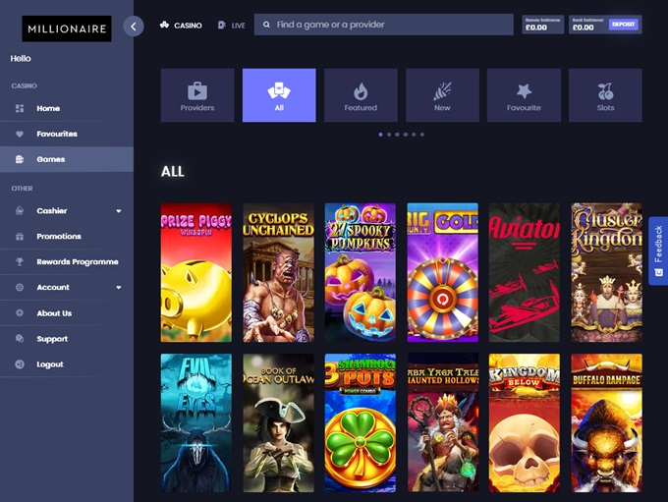
Task: Expand the Account submenu arrow
Action: click(119, 288)
